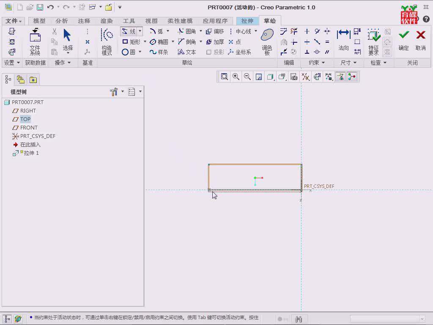This screenshot has height=325, width=433.
Task: Select the Coordinate System (坐标系) tool
Action: pyautogui.click(x=240, y=52)
